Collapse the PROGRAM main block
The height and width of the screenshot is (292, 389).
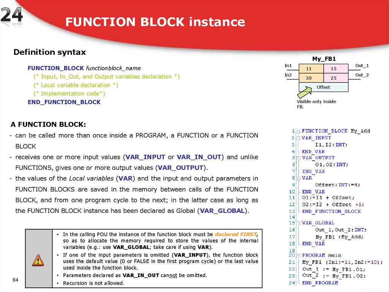[x=298, y=255]
